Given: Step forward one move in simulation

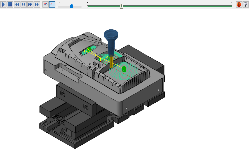Looking at the screenshot, I should tap(30, 4).
